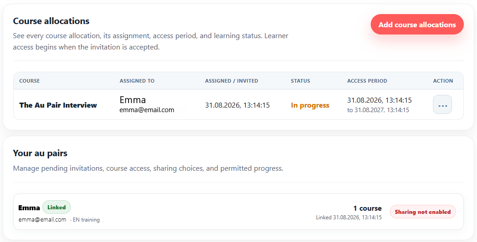This screenshot has width=477, height=242.
Task: Click the Sharing not enabled badge
Action: click(422, 212)
